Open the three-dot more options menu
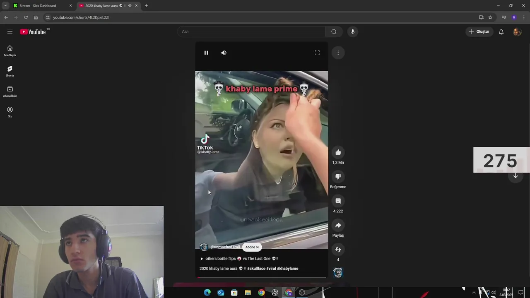The width and height of the screenshot is (530, 298). pyautogui.click(x=338, y=53)
